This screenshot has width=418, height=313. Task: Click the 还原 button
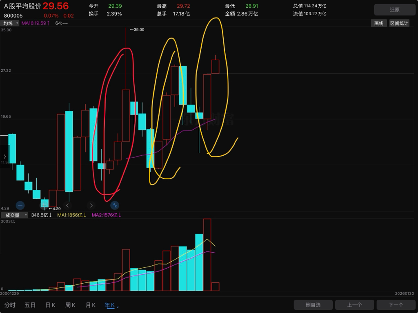click(395, 10)
